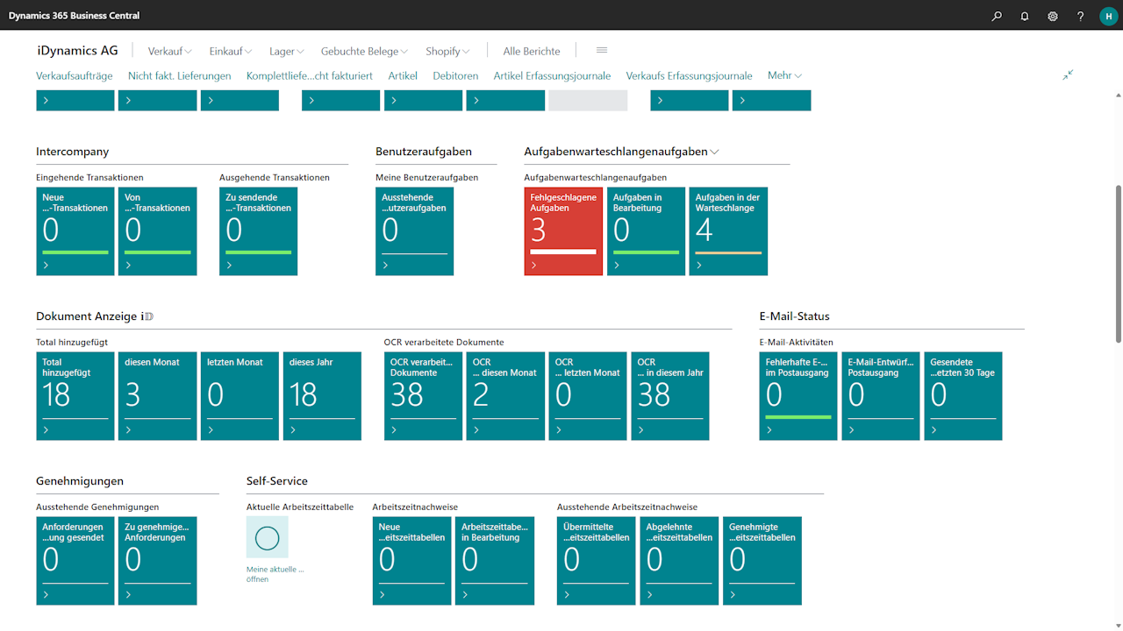
Task: Expand the Gebuchte Belege menu
Action: [x=364, y=52]
